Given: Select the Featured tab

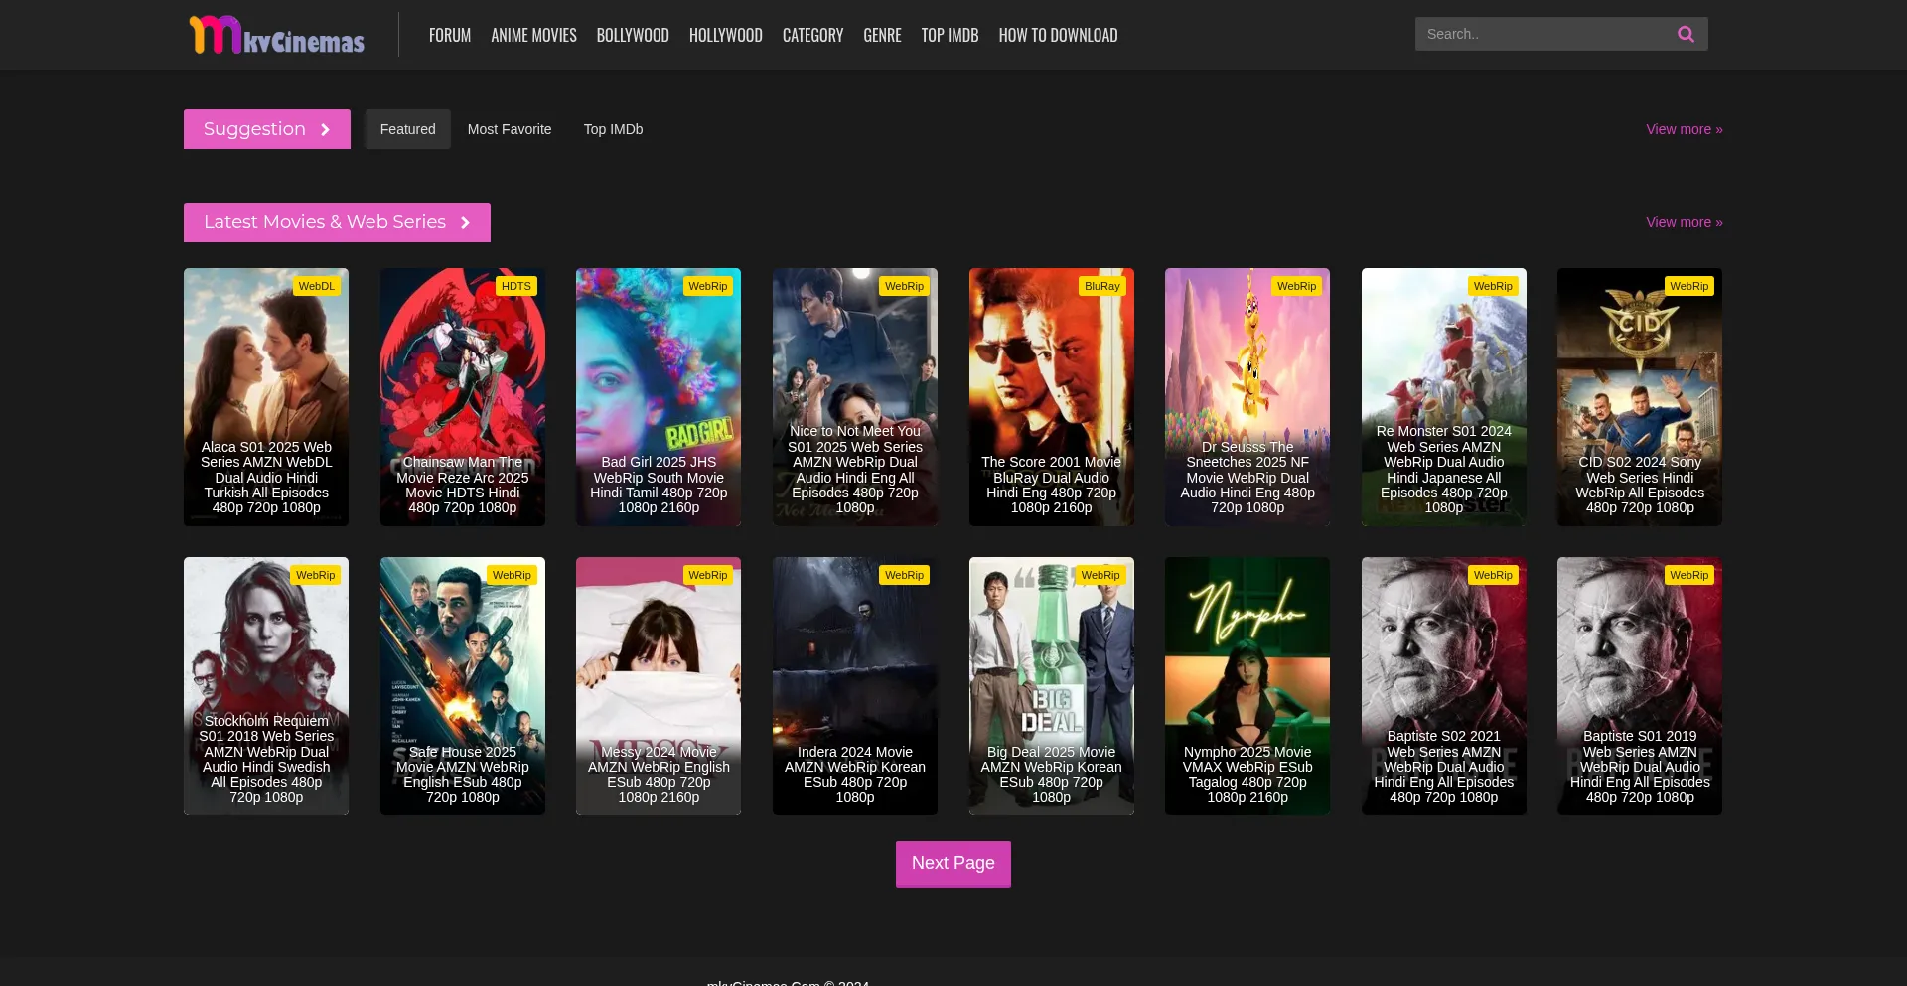Looking at the screenshot, I should coord(407,129).
